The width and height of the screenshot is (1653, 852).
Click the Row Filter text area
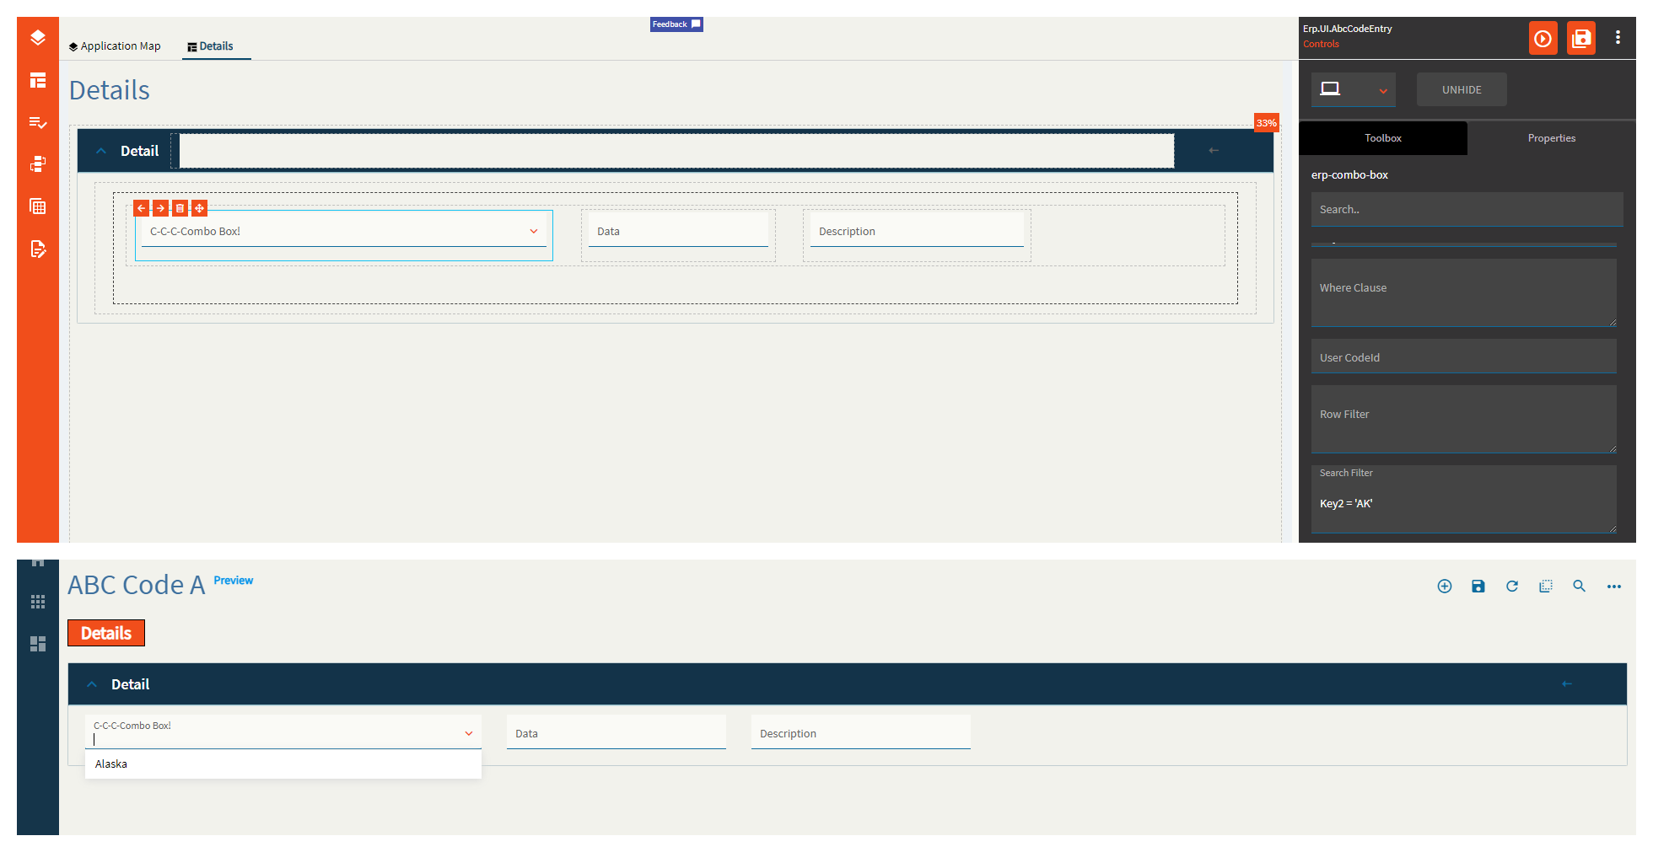pos(1463,419)
